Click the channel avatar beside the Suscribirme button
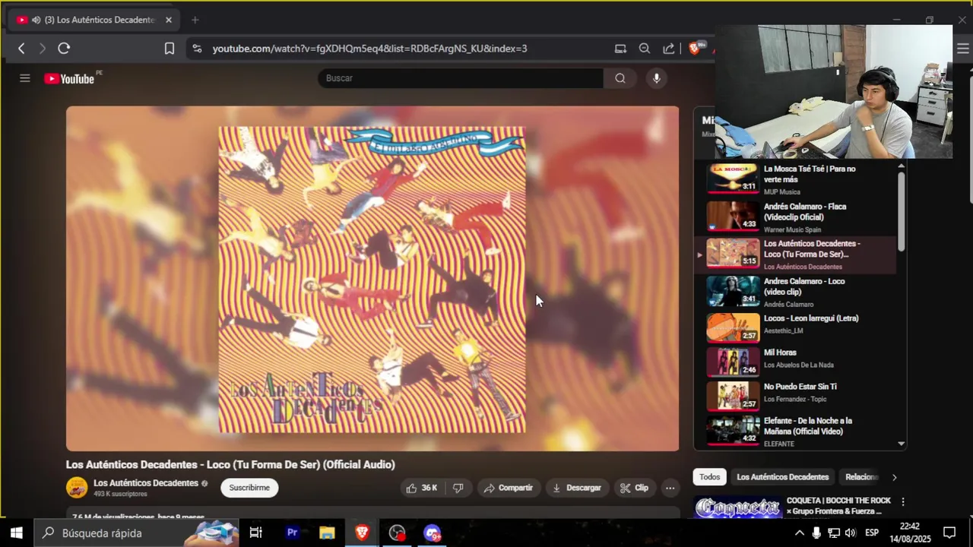Image resolution: width=973 pixels, height=547 pixels. tap(77, 488)
